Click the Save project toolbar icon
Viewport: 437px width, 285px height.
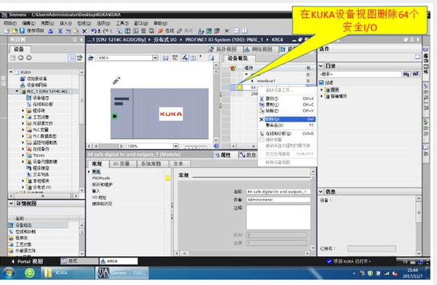point(22,31)
